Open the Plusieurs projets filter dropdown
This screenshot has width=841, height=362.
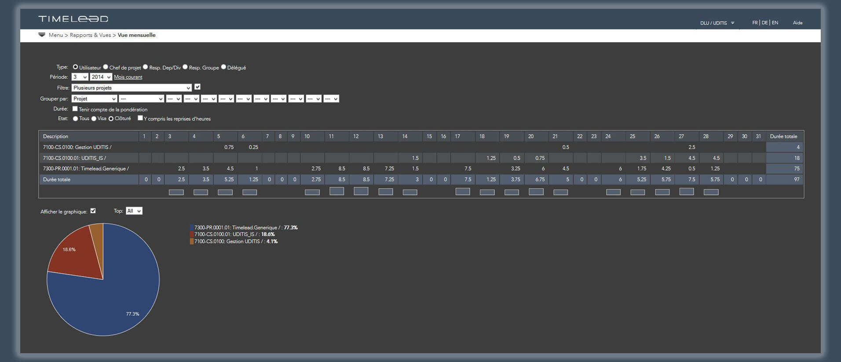[132, 88]
